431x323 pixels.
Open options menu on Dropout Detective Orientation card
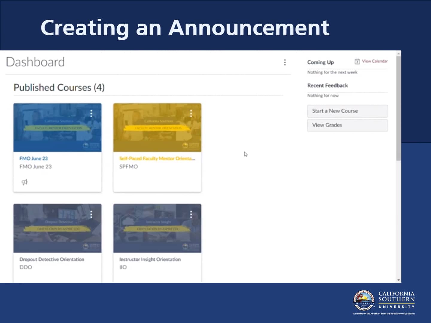tap(91, 214)
